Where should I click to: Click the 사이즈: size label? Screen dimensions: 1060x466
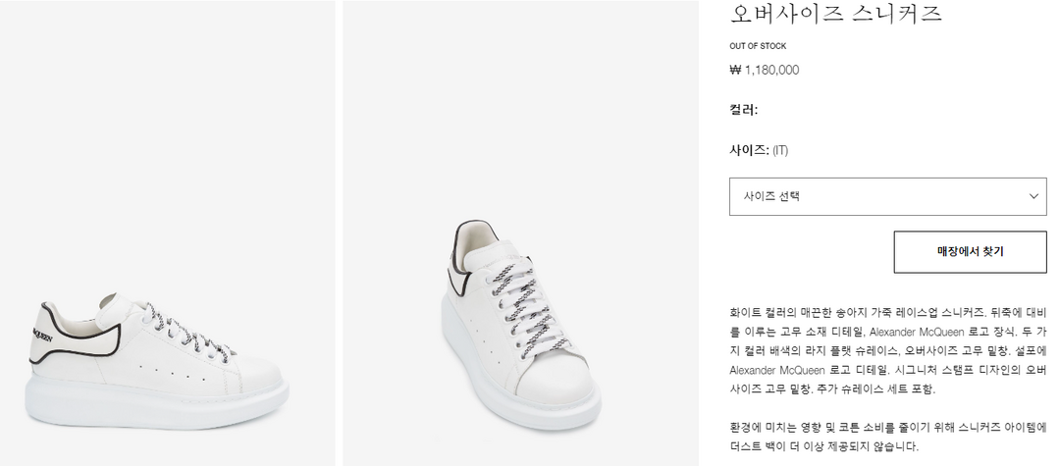point(748,150)
